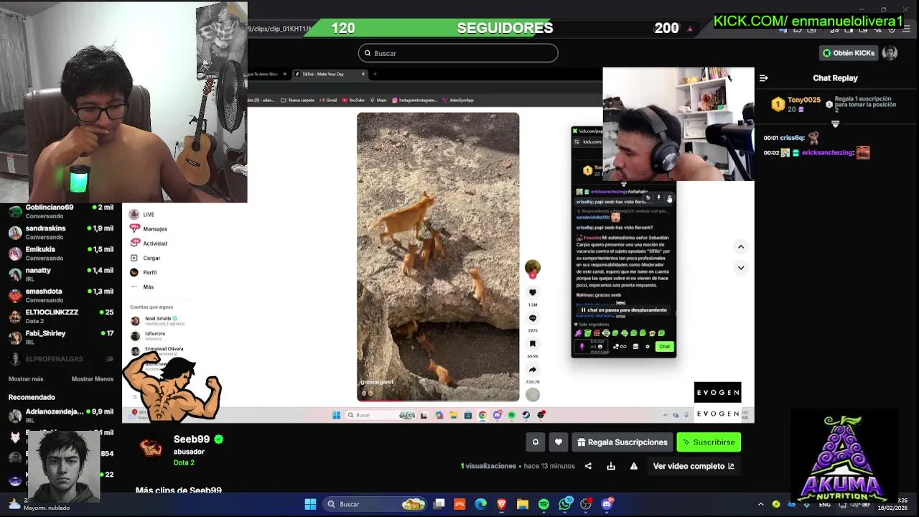
Task: Click Mostrar Menos in the sidebar
Action: coord(92,379)
